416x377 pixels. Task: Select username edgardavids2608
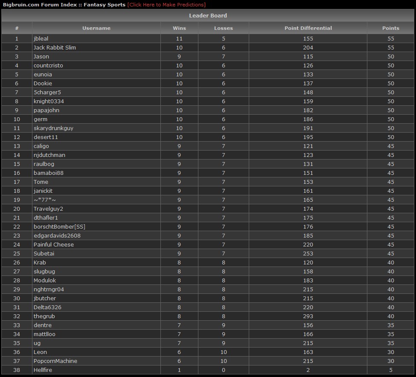coord(57,235)
